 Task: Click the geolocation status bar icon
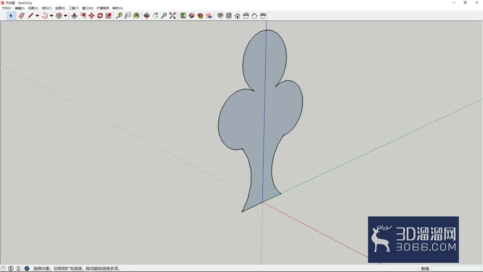[3, 269]
